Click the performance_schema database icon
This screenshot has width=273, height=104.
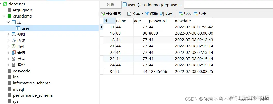coord(9,95)
